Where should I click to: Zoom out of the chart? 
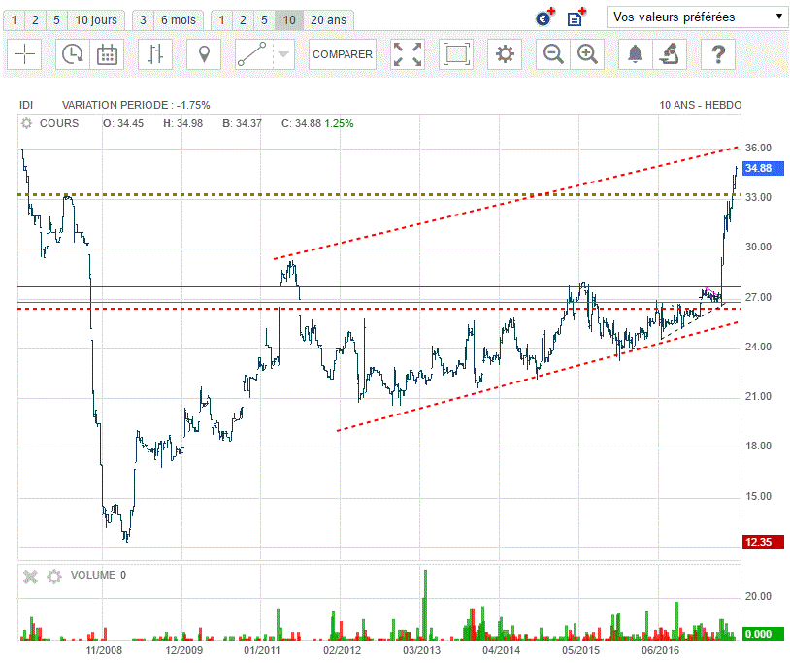553,54
